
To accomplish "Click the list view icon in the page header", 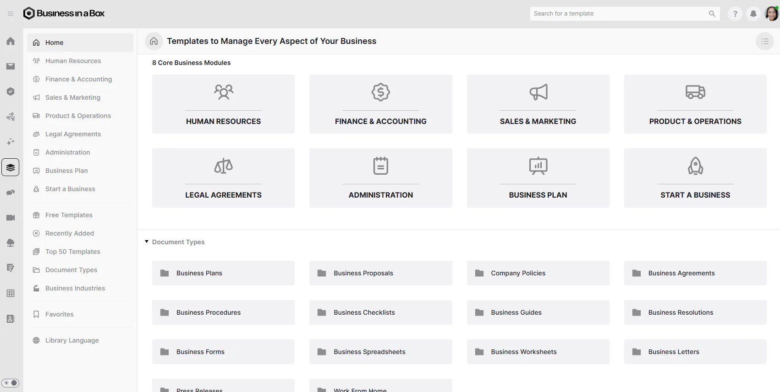I will (x=765, y=41).
